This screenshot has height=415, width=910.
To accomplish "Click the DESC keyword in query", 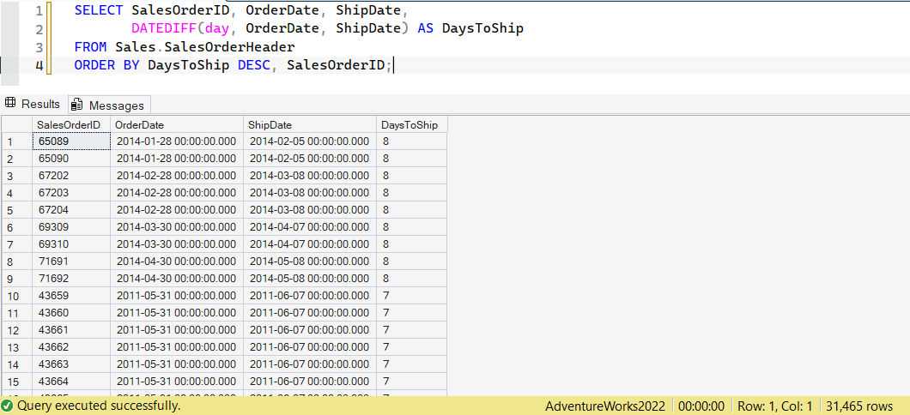I will [253, 65].
